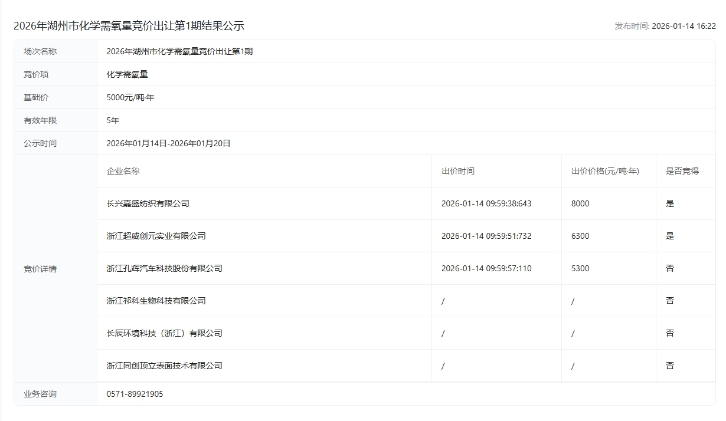Select company 长兴嘉盛纺织有限公司
726x421 pixels.
148,203
